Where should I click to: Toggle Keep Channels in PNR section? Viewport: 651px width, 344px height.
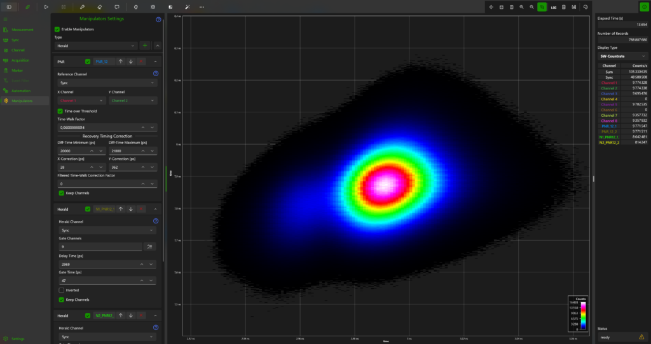[62, 193]
